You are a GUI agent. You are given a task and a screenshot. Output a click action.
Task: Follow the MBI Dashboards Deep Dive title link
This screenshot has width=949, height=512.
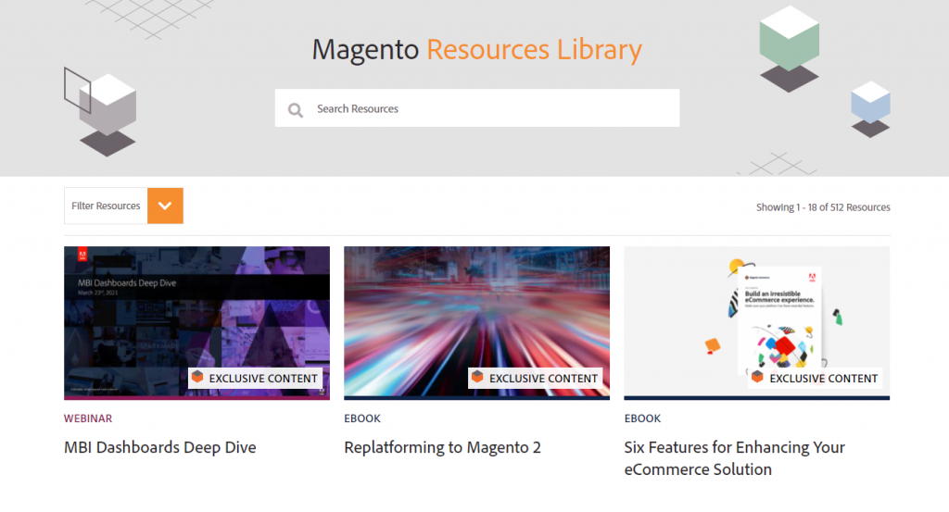point(159,447)
